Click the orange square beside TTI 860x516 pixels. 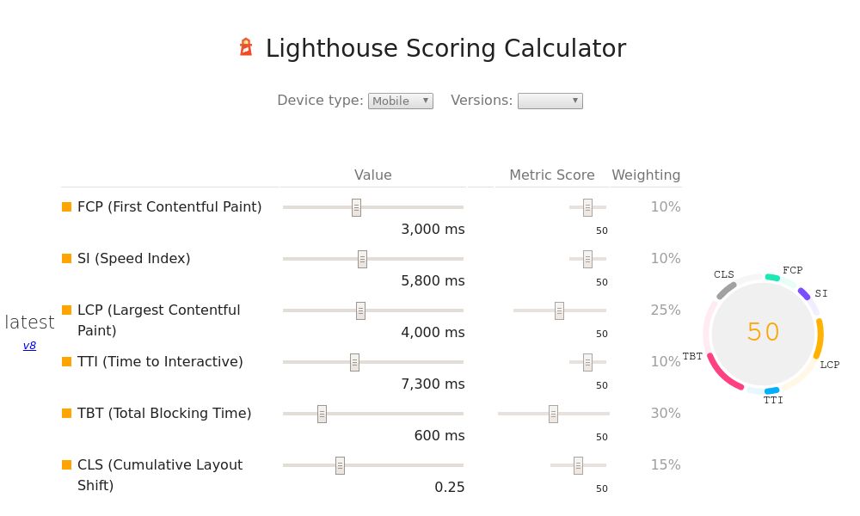click(x=65, y=361)
